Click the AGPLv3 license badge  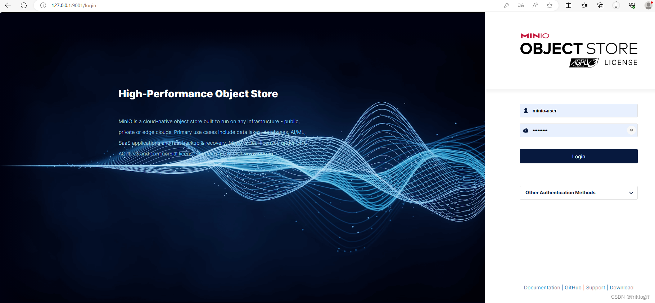584,62
